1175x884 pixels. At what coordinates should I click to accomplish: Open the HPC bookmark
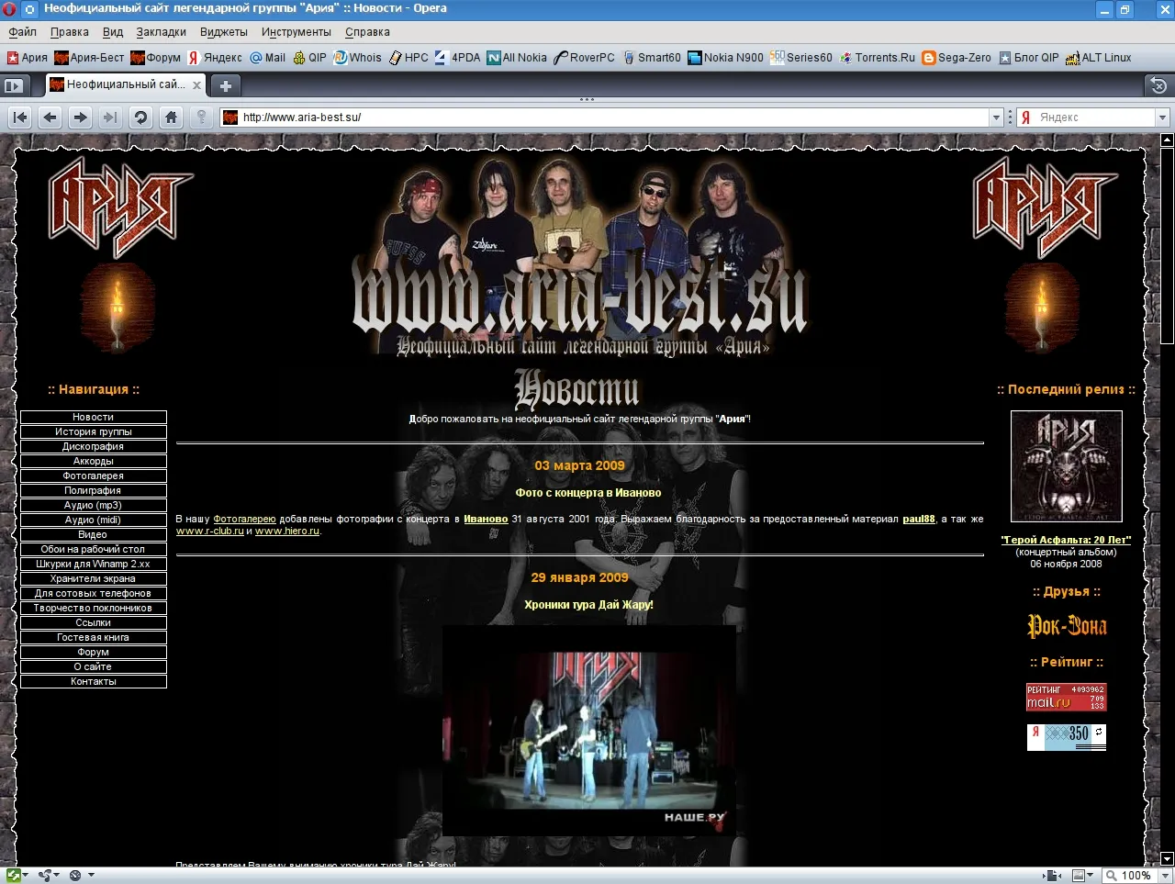[408, 58]
